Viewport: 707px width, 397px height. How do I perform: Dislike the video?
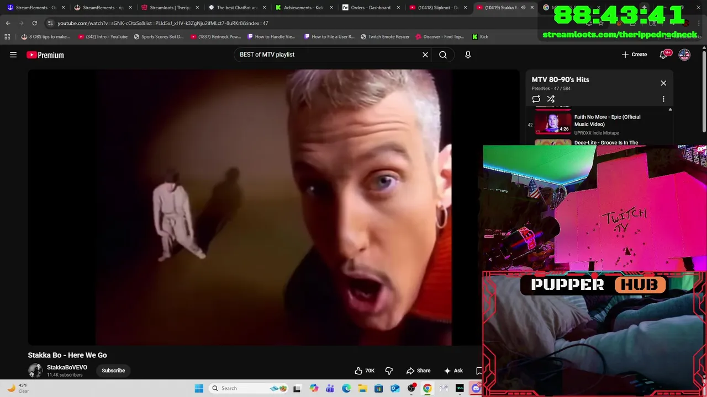point(389,371)
